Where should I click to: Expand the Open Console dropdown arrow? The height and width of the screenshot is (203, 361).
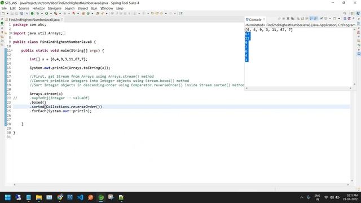pyautogui.click(x=339, y=19)
